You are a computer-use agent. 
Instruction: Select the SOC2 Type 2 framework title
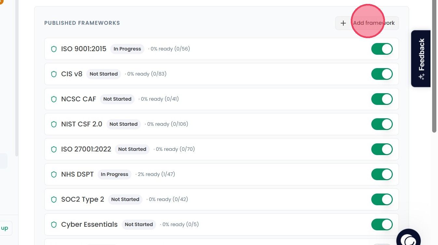click(83, 199)
